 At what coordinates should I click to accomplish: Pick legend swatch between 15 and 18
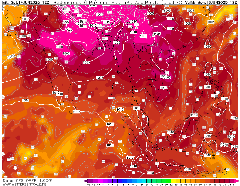click(x=130, y=181)
